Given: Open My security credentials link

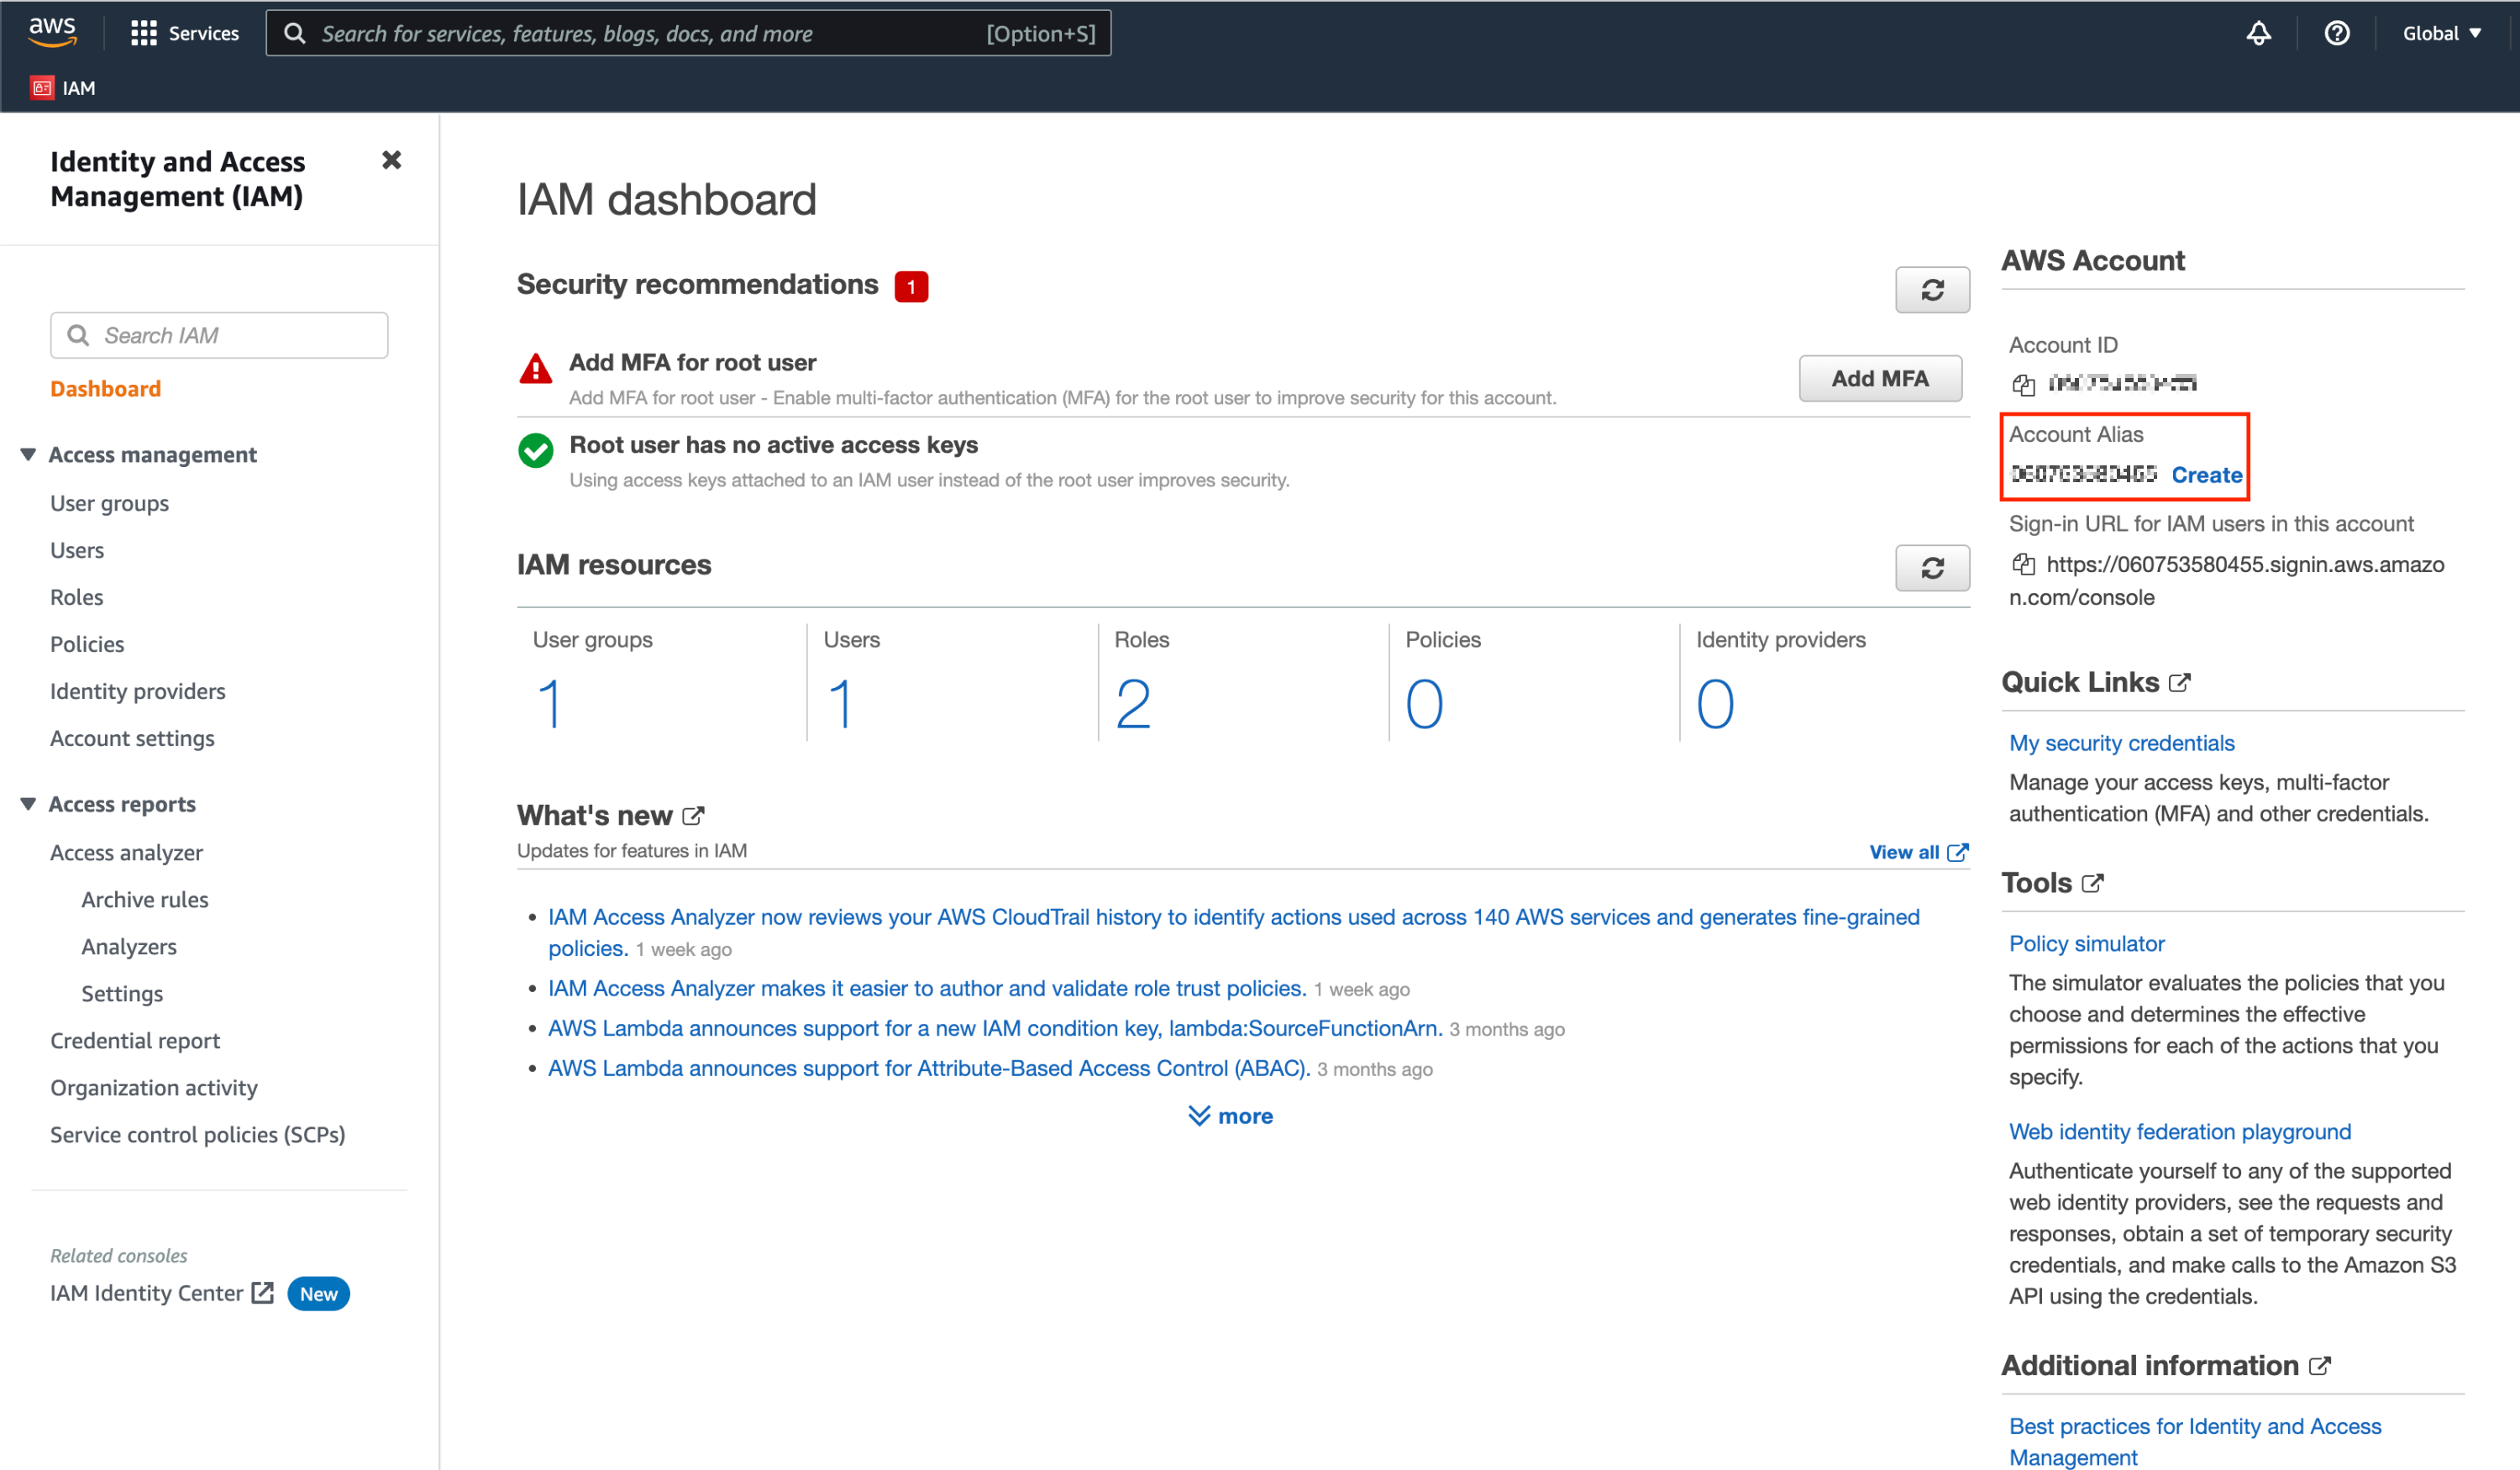Looking at the screenshot, I should point(2121,743).
